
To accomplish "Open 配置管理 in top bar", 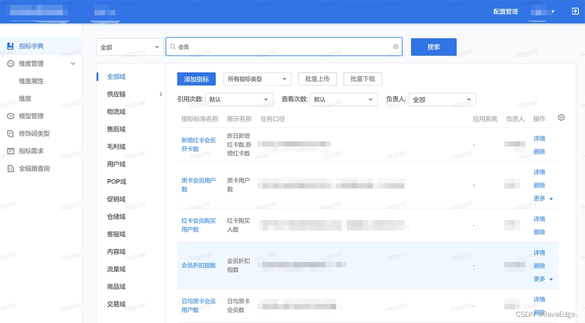I will (x=506, y=12).
